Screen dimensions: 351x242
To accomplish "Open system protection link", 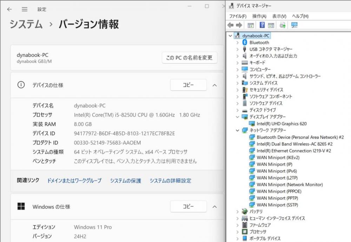I will [x=126, y=181].
